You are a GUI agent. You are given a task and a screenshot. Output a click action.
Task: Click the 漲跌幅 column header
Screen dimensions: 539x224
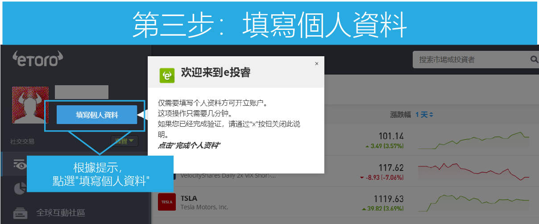click(400, 115)
